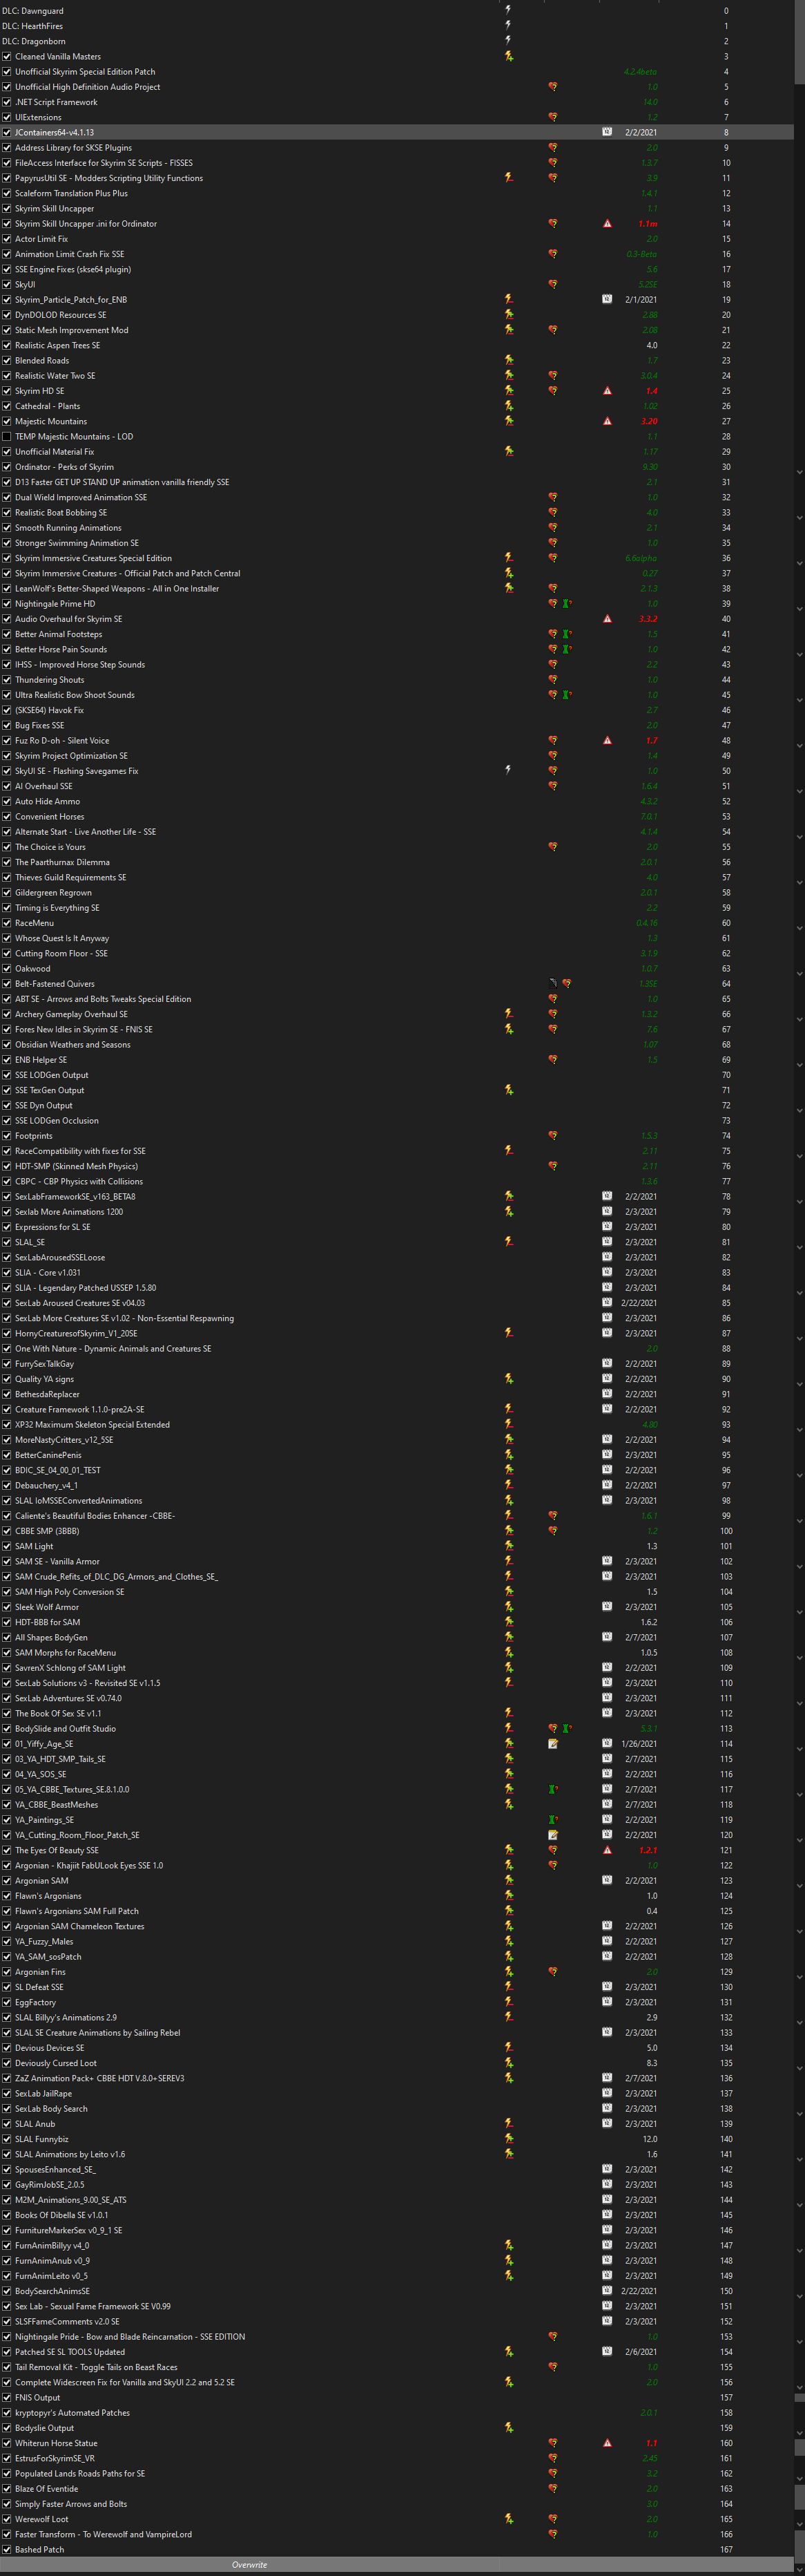This screenshot has height=2576, width=805.
Task: Click the dark flag icon on Belt-Fastened Quivers
Action: pos(553,983)
